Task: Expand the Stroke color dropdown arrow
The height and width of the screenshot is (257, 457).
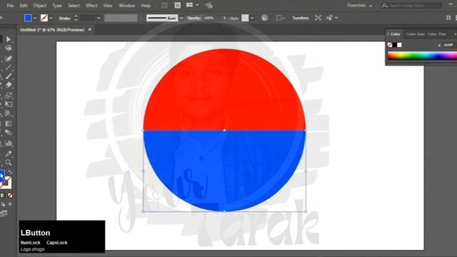Action: (51, 18)
